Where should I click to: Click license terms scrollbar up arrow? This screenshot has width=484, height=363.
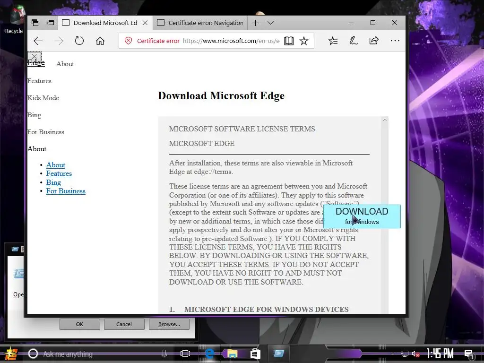coord(385,120)
